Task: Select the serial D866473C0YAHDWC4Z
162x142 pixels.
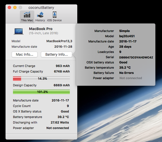Action: tap(136, 57)
